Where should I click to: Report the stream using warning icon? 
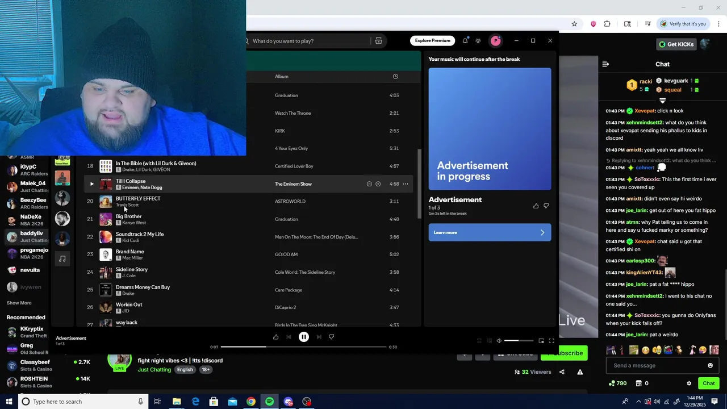click(580, 372)
